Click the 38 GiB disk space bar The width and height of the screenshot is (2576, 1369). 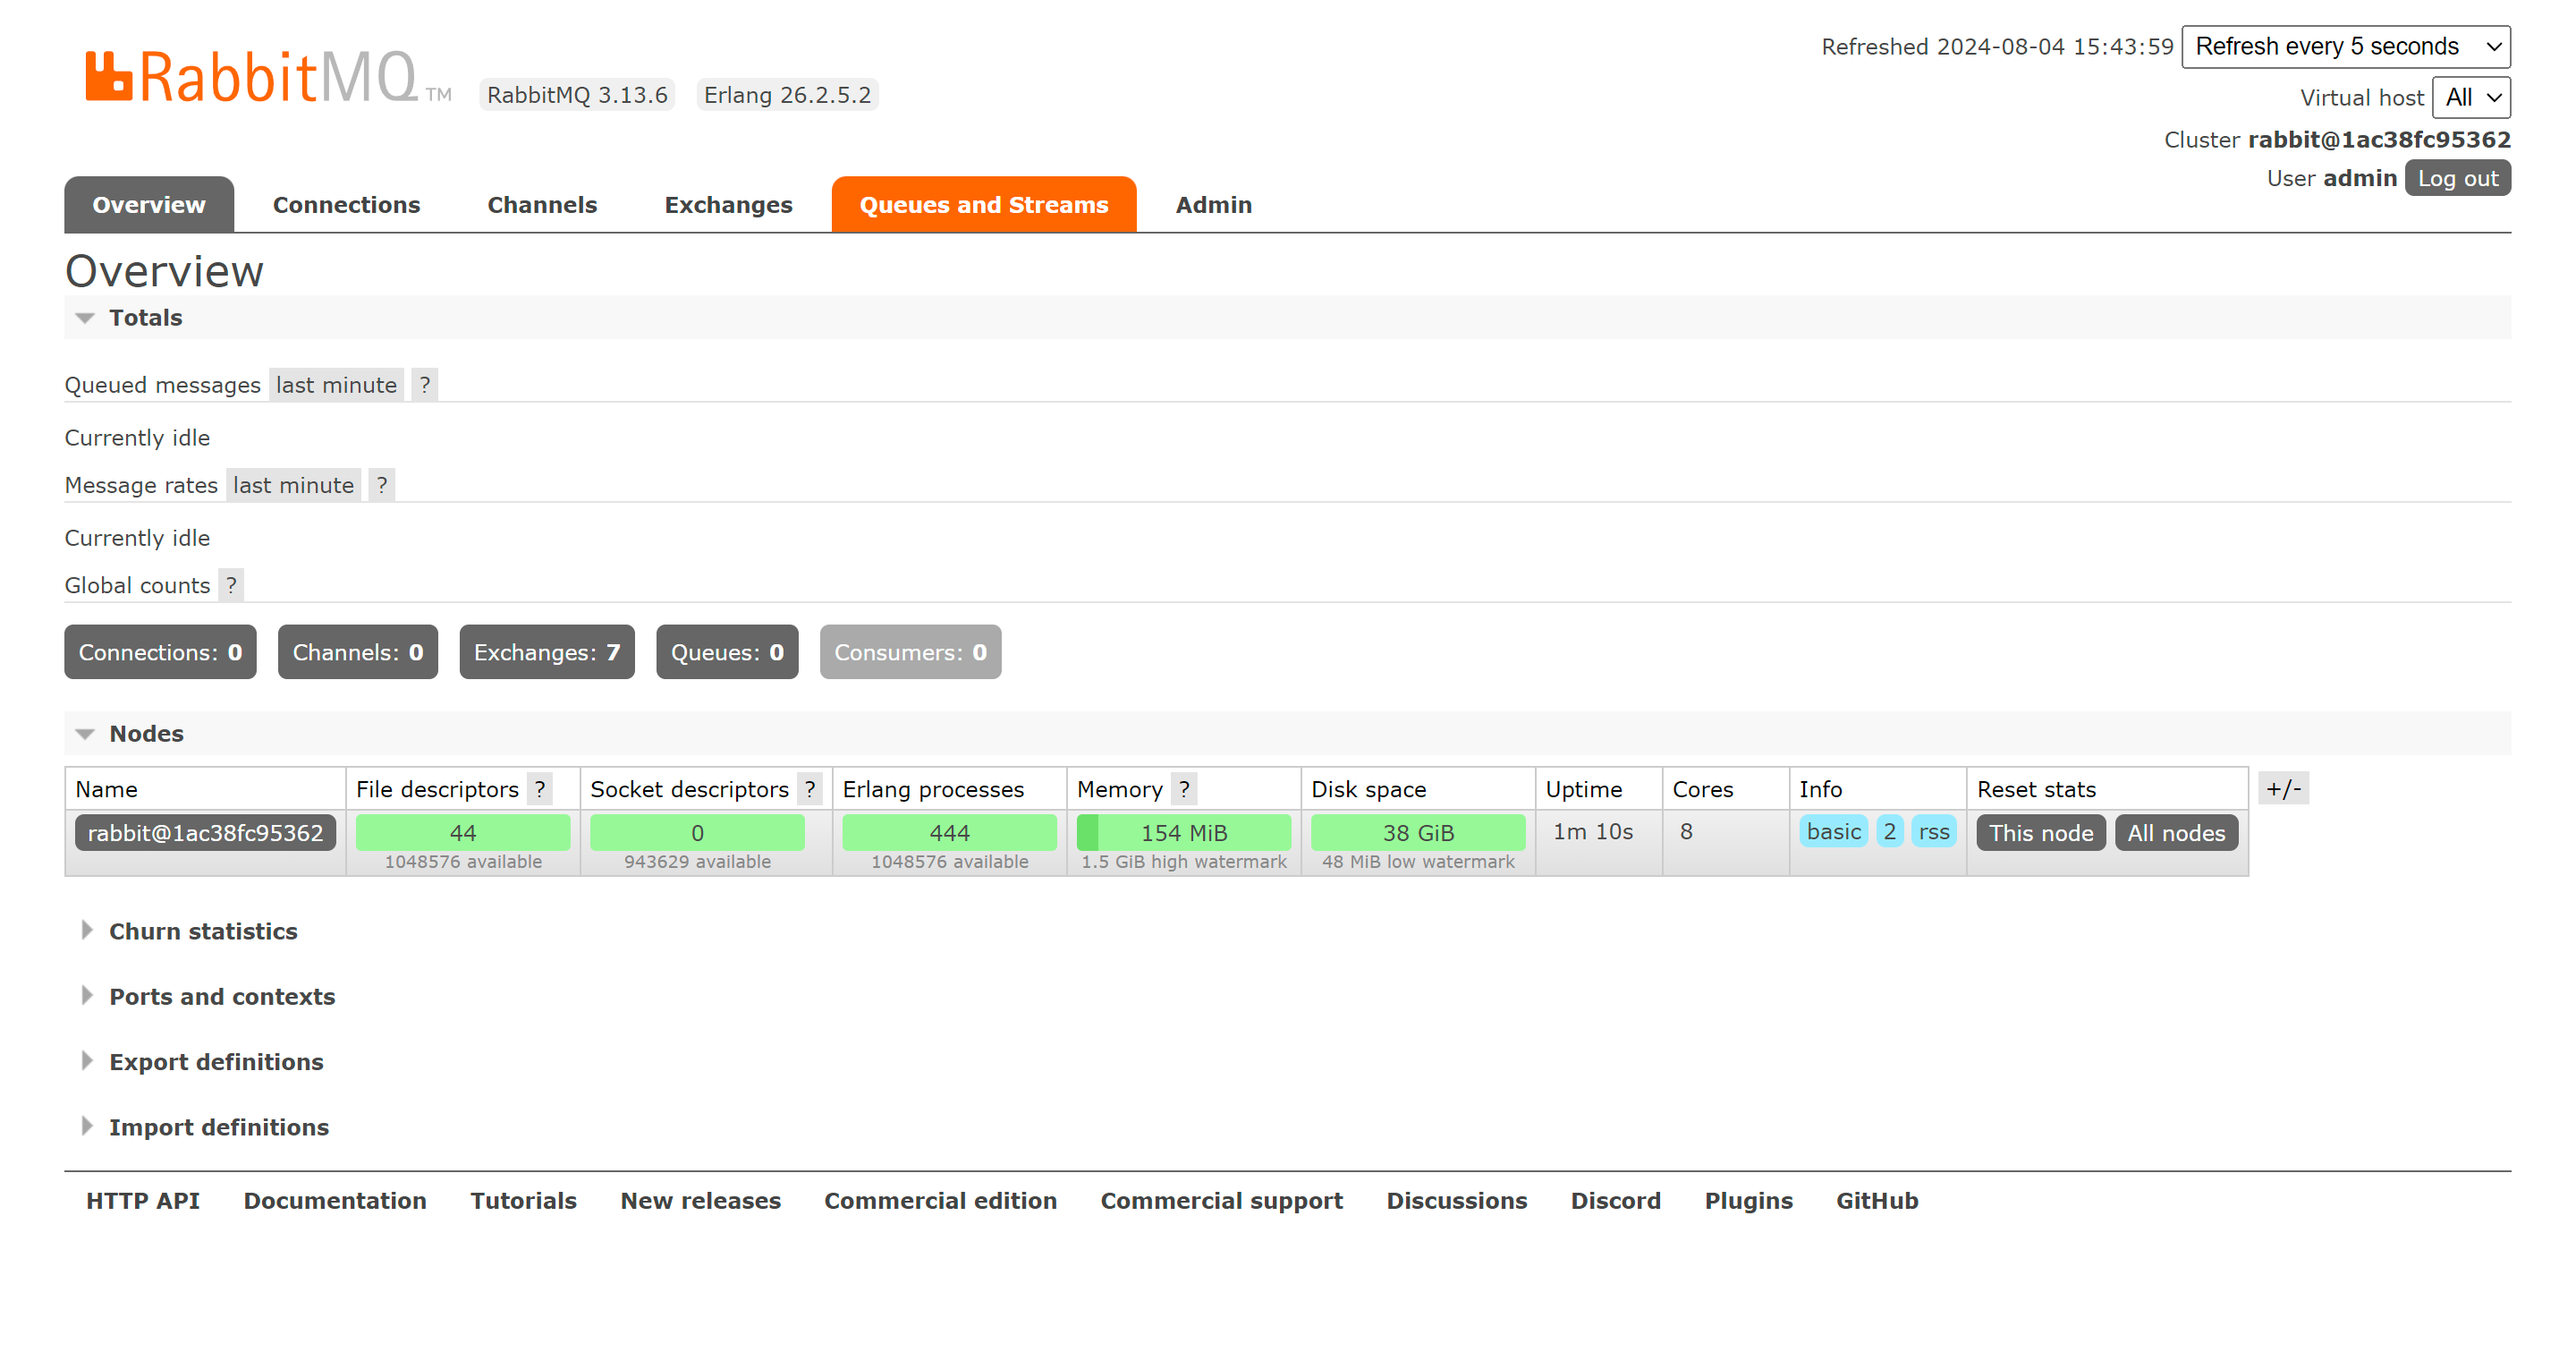[1418, 833]
